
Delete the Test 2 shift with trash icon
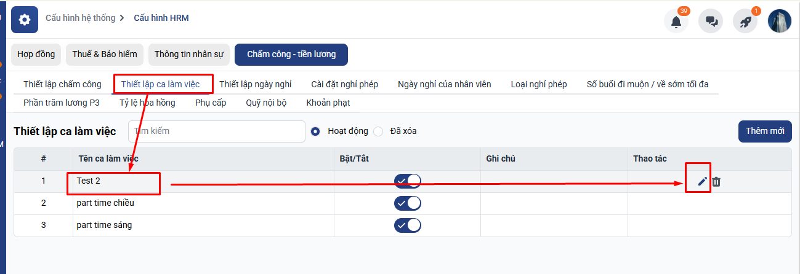(x=716, y=181)
